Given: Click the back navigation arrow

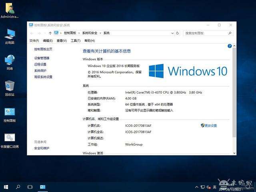Looking at the screenshot, I should point(32,33).
